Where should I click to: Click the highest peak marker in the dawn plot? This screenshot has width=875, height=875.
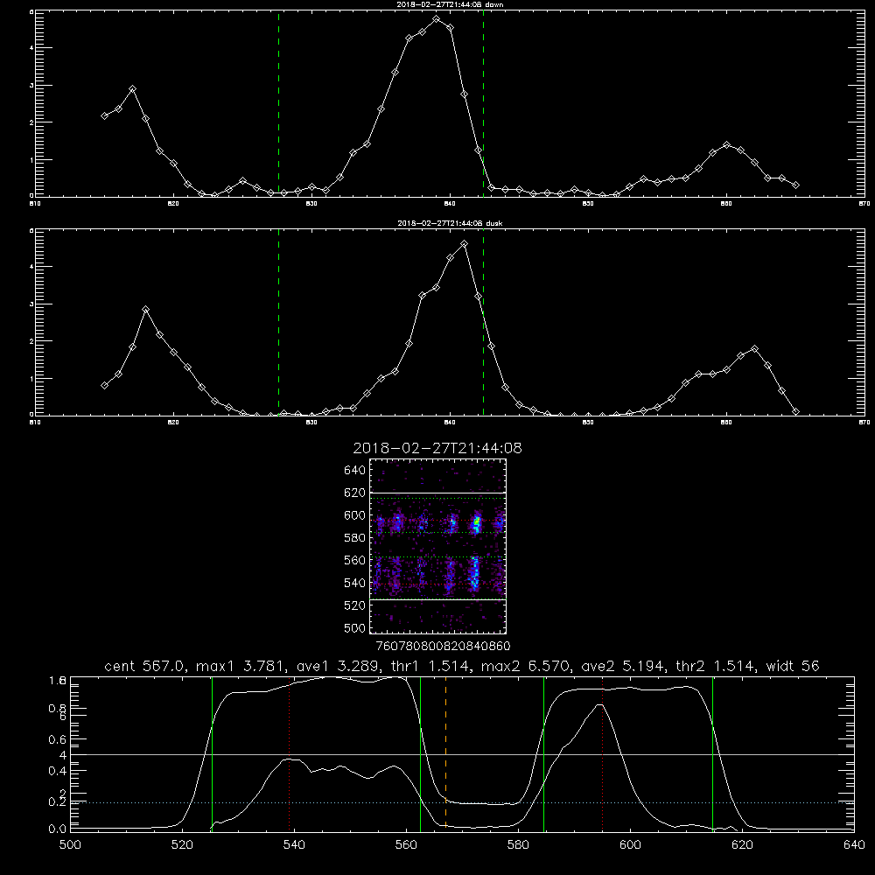coord(437,19)
